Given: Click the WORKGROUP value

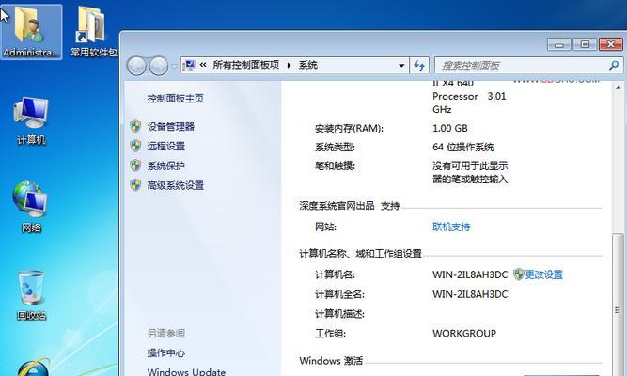Looking at the screenshot, I should [x=464, y=333].
